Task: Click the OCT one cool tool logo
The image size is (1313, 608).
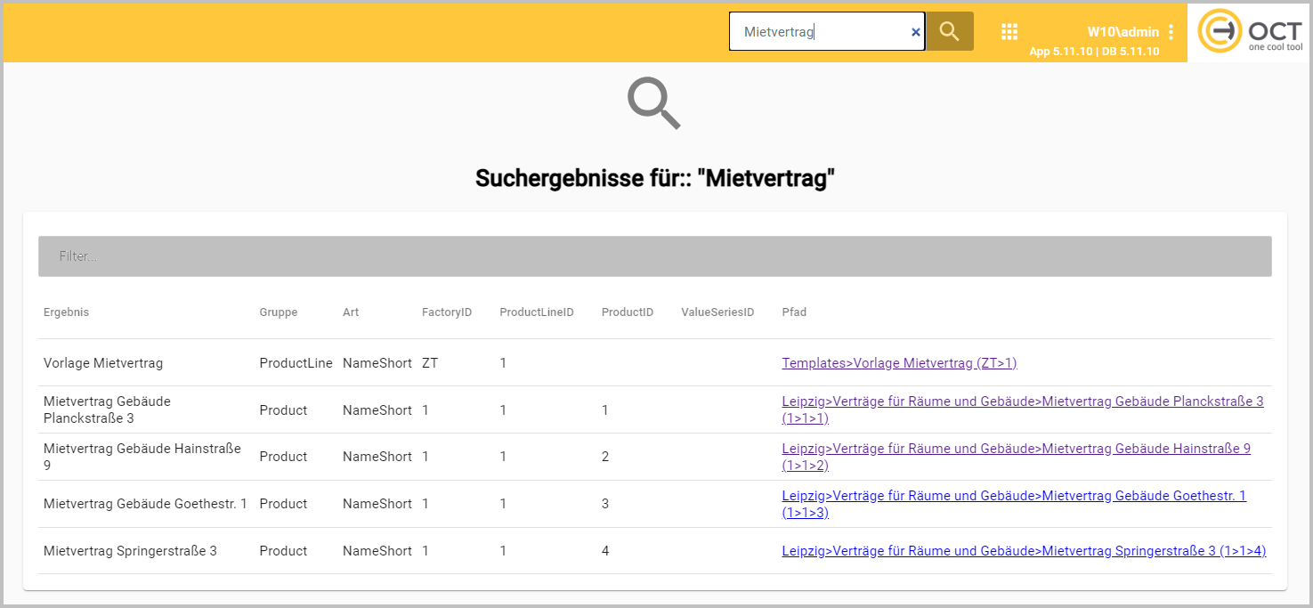Action: [x=1249, y=32]
